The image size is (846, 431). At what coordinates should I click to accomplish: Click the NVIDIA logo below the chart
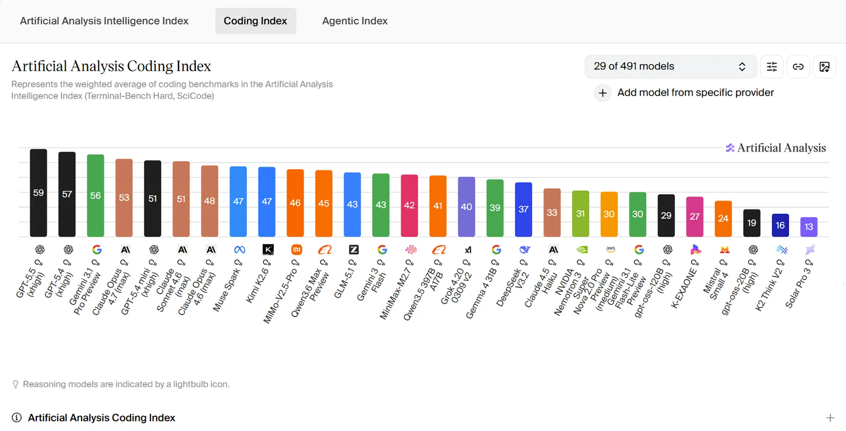(582, 250)
